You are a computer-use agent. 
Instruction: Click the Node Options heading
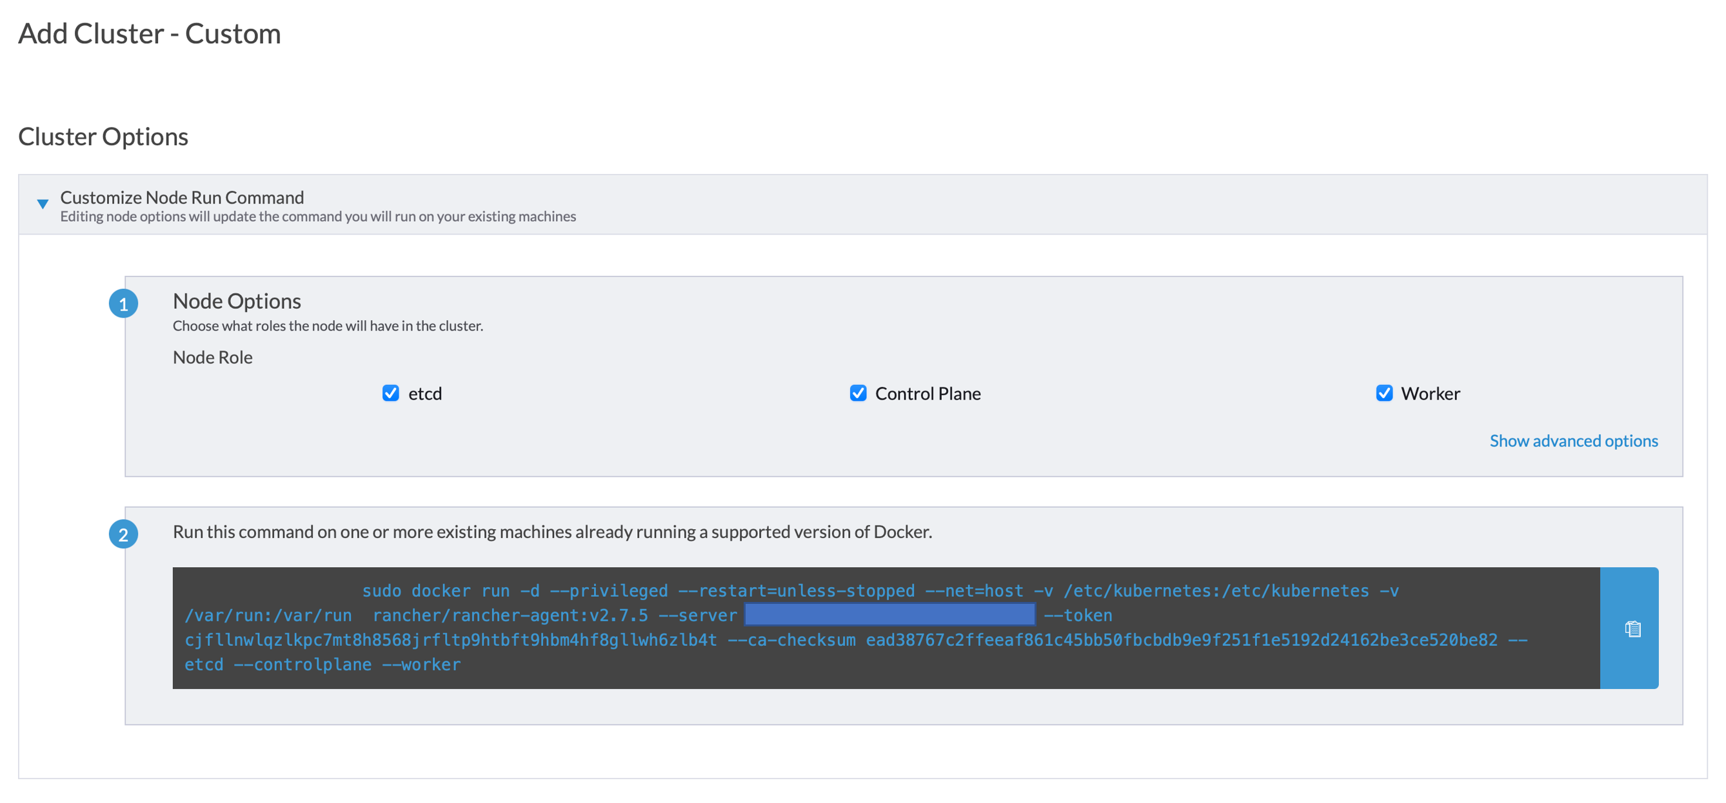pos(237,301)
